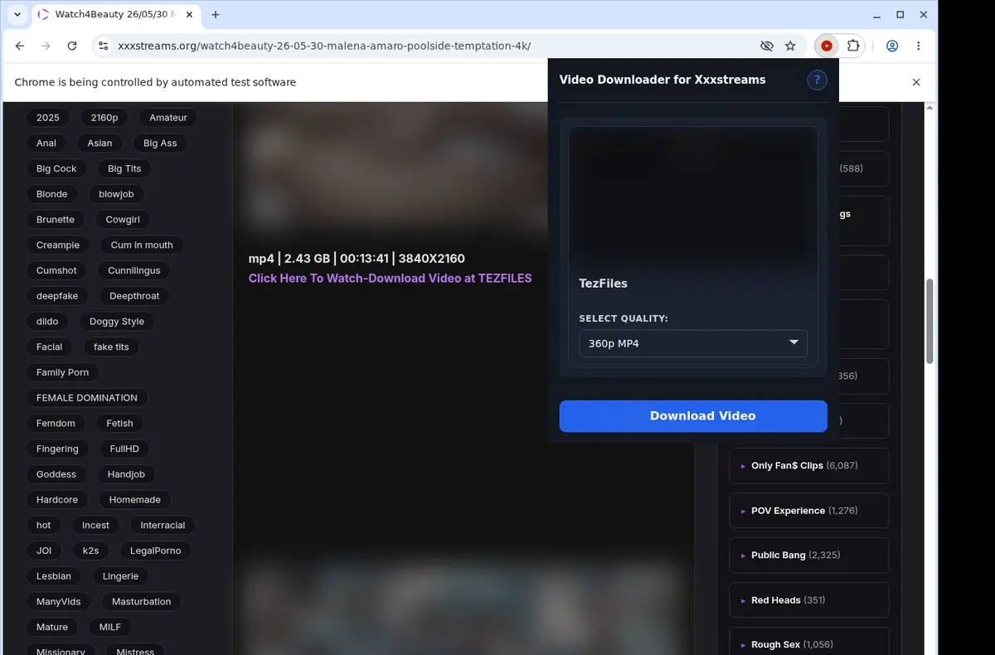
Task: Choose the Blonde tag
Action: pyautogui.click(x=52, y=194)
